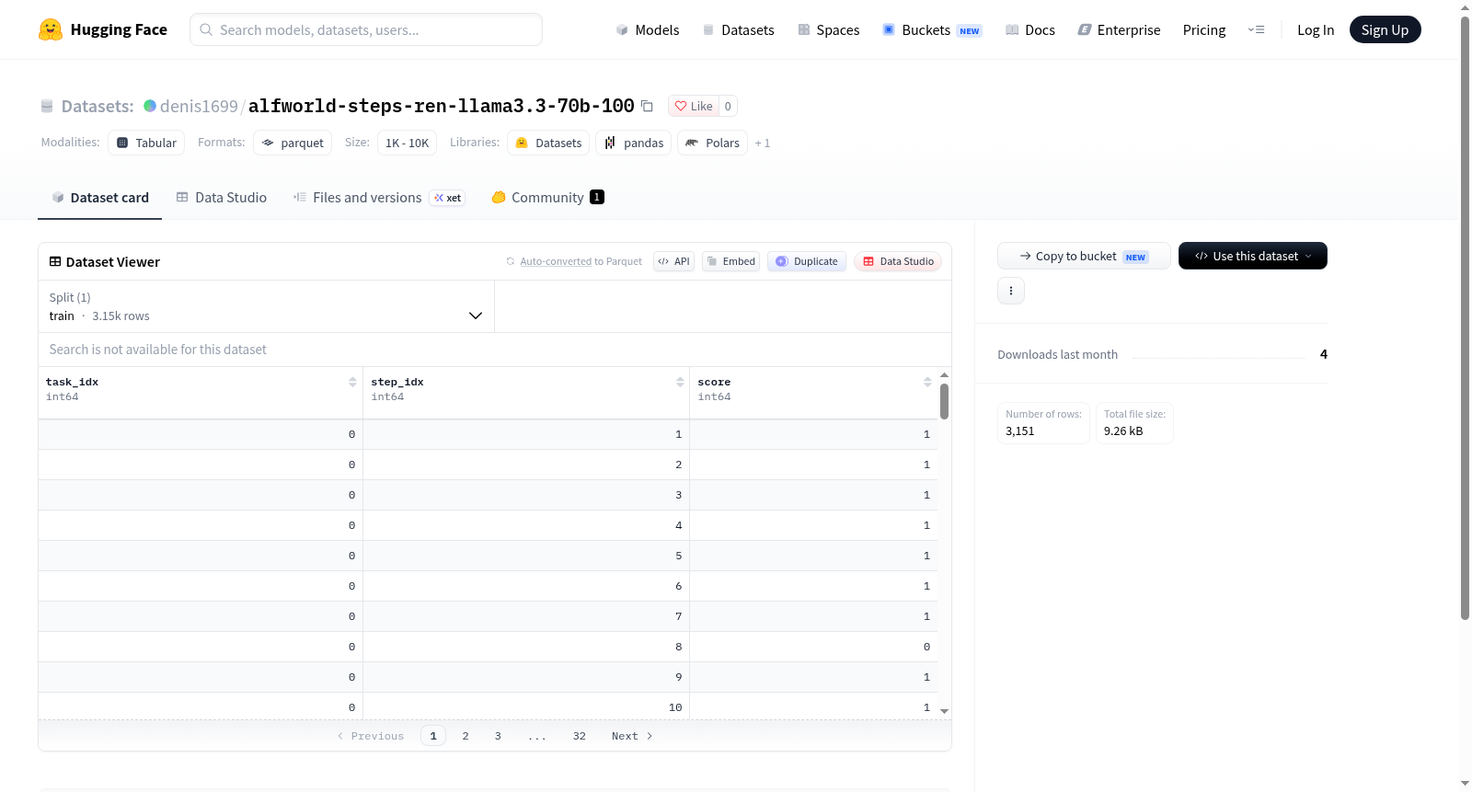Click the table vertical scrollbar thumb
Viewport: 1472px width, 792px height.
[x=944, y=402]
